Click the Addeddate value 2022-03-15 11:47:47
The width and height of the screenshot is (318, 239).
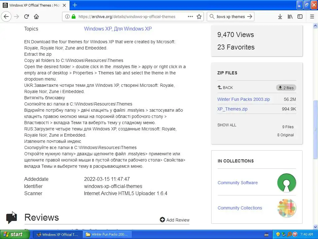[107, 179]
